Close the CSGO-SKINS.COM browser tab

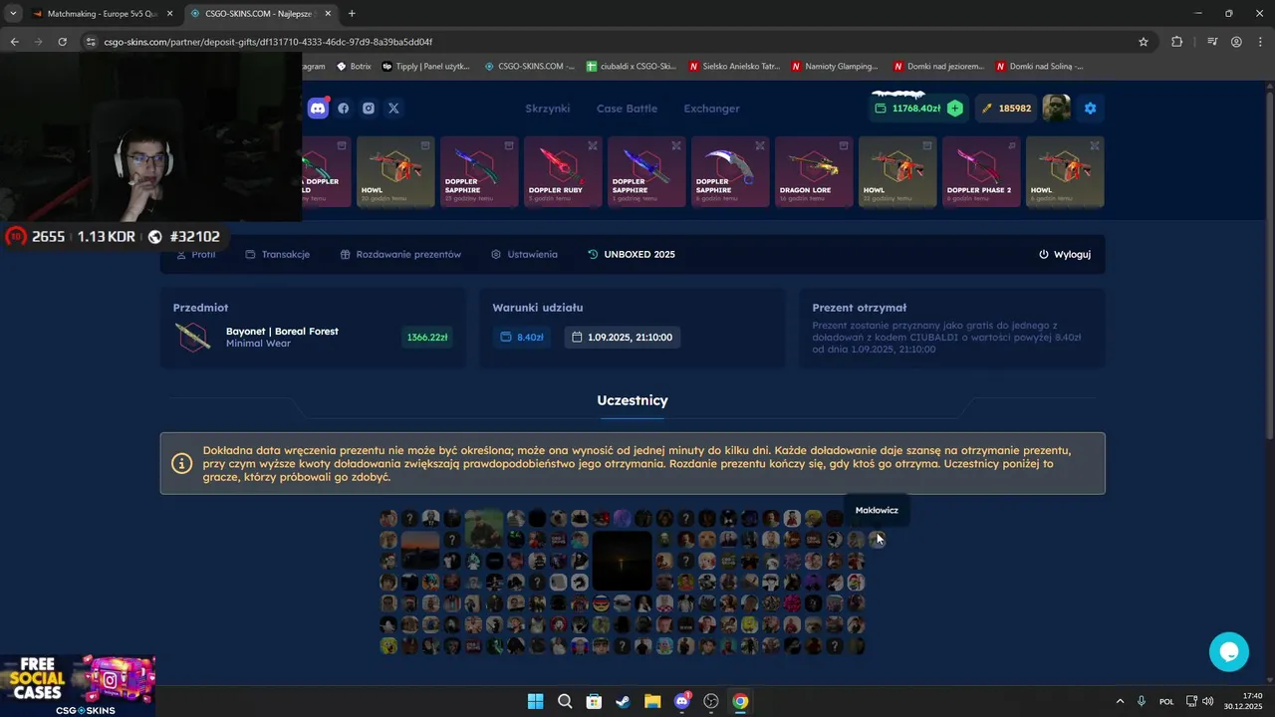pos(329,14)
